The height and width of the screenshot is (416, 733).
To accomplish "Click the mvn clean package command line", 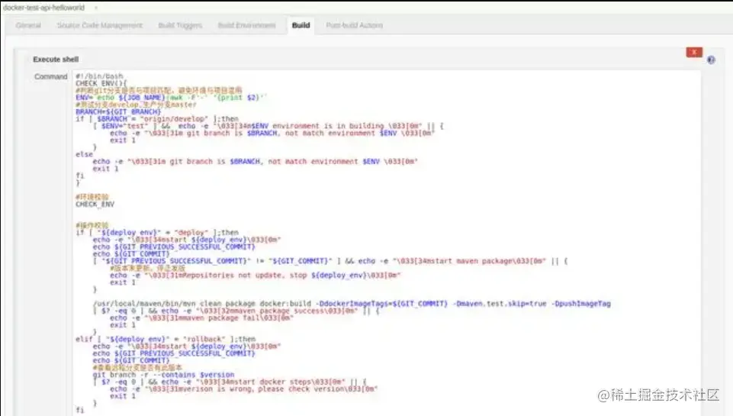I will pyautogui.click(x=352, y=303).
